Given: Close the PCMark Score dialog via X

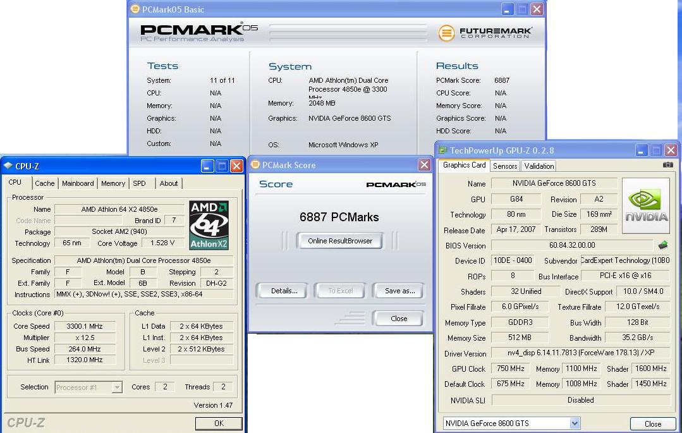Looking at the screenshot, I should pos(424,164).
